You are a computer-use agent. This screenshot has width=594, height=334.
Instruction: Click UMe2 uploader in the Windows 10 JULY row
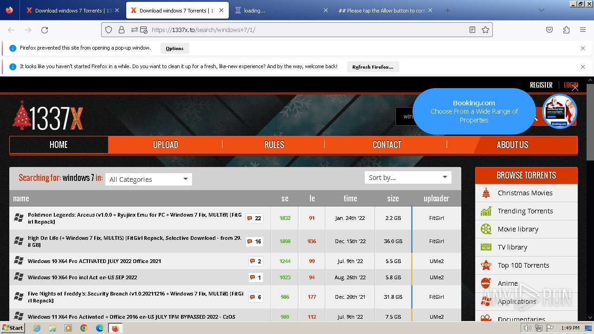click(436, 261)
